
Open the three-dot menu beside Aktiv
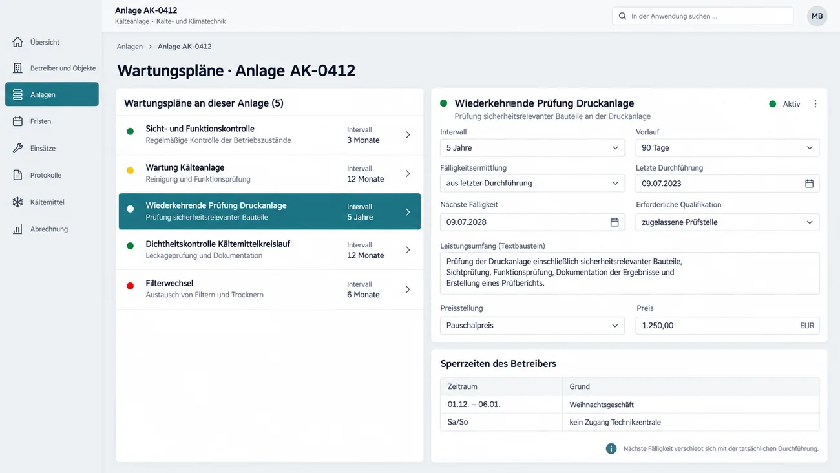point(815,104)
